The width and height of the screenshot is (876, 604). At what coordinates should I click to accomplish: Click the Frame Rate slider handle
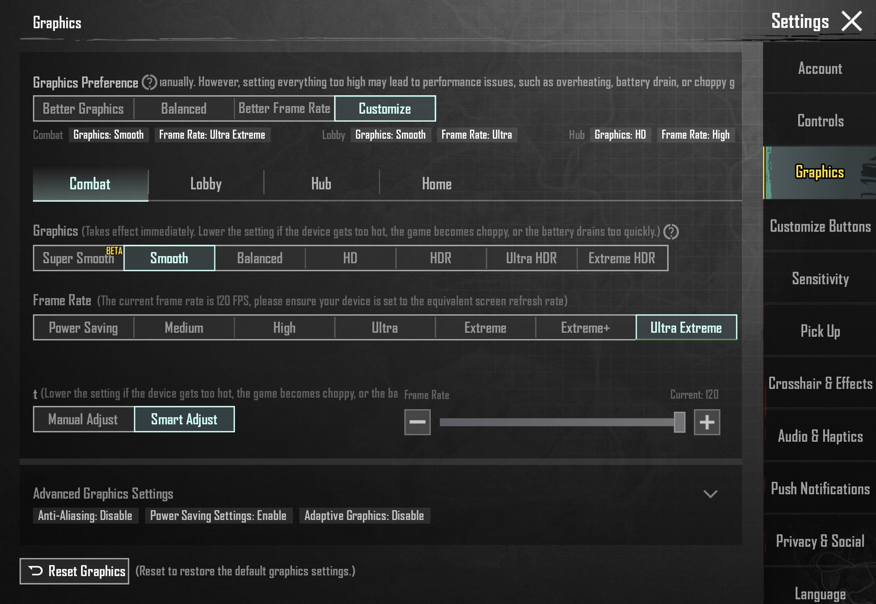679,422
